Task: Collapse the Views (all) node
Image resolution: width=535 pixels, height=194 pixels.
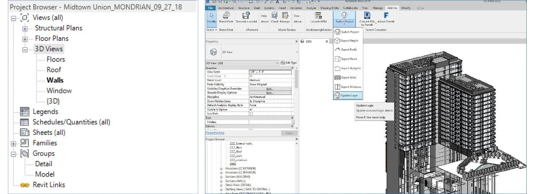Action: [14, 18]
